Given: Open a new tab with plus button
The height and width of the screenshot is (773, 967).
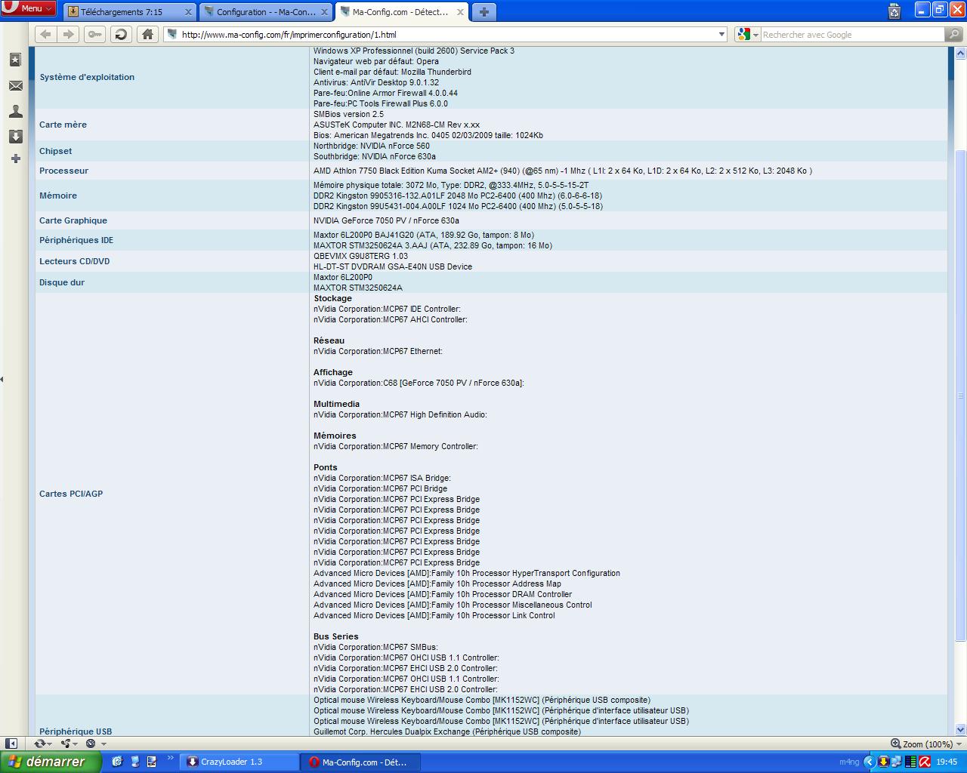Looking at the screenshot, I should click(483, 11).
